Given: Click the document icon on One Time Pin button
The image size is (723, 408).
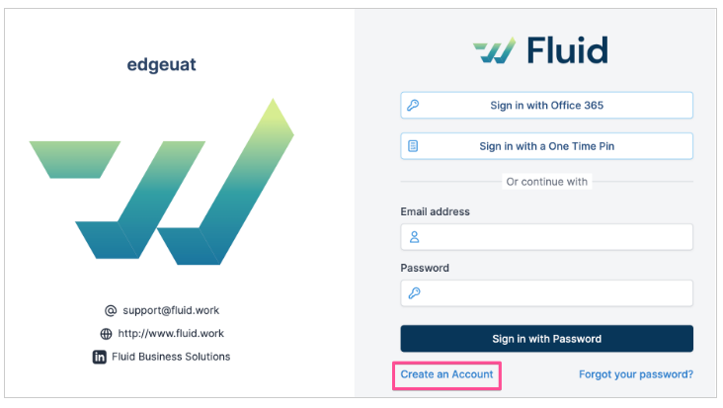Looking at the screenshot, I should (413, 146).
